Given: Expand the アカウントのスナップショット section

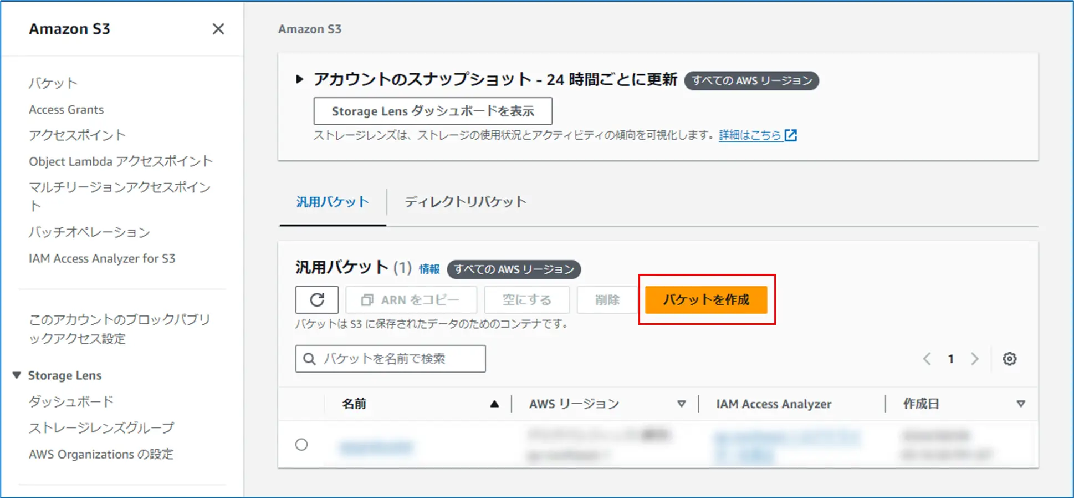Looking at the screenshot, I should (x=300, y=79).
